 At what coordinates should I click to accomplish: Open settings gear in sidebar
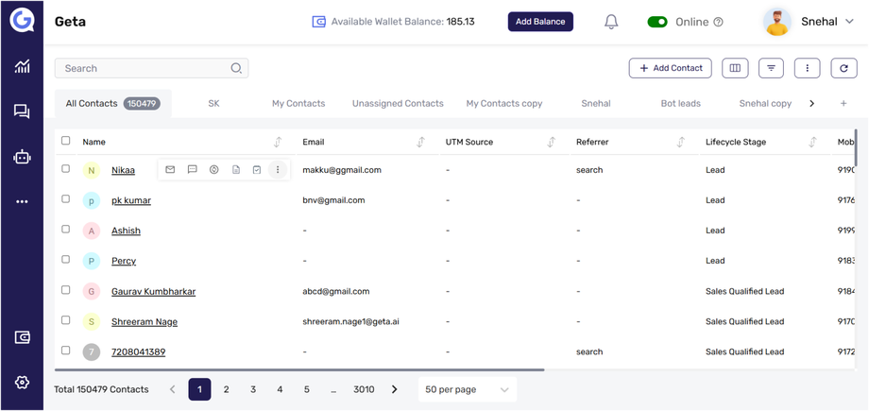[22, 383]
